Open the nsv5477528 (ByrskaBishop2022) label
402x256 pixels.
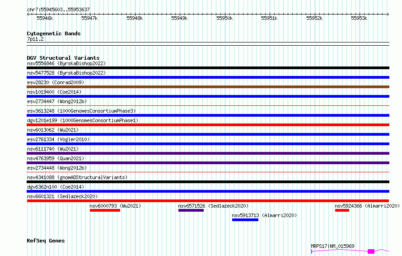click(x=66, y=73)
